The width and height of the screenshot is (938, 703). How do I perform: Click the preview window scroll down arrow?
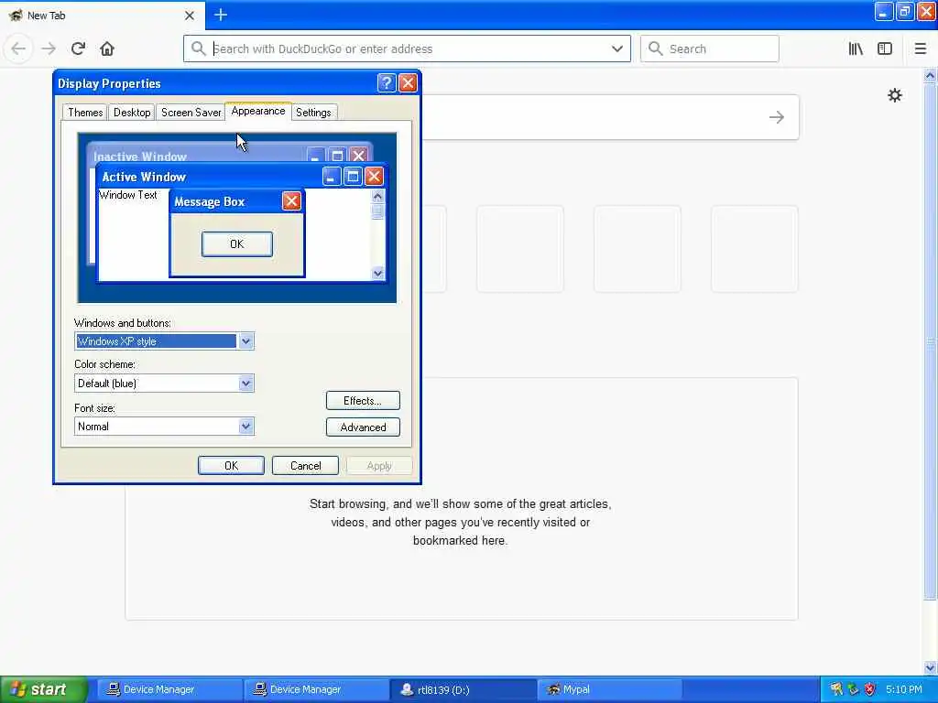pos(377,273)
